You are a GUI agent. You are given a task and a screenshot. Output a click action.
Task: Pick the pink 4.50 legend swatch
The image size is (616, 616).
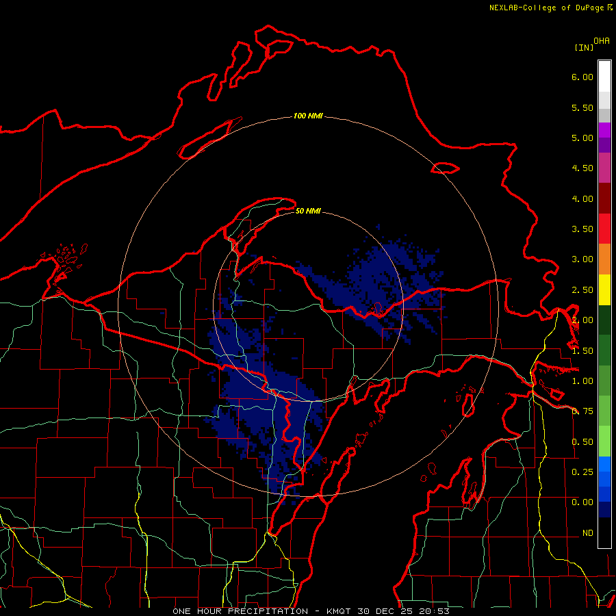coord(604,168)
